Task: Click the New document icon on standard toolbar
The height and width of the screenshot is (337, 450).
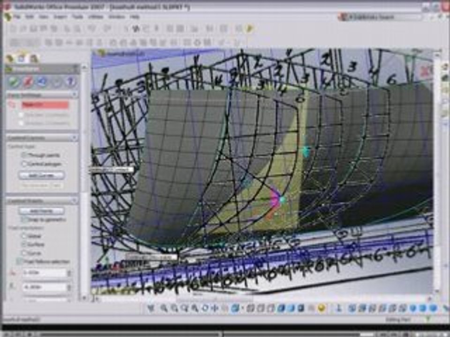Action: pyautogui.click(x=14, y=28)
